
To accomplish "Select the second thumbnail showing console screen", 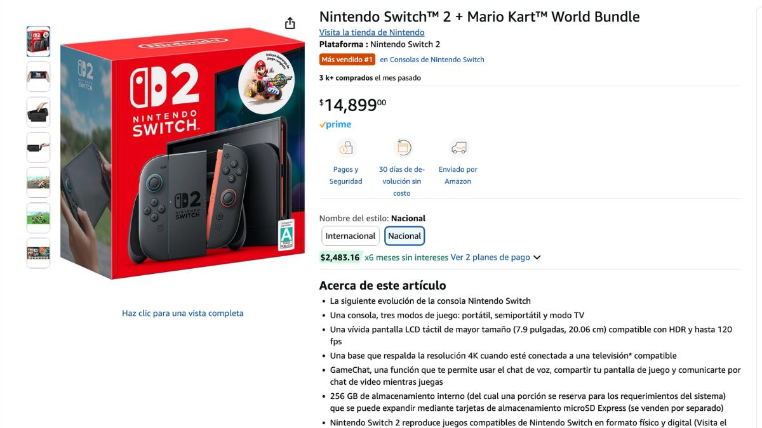I will (38, 77).
